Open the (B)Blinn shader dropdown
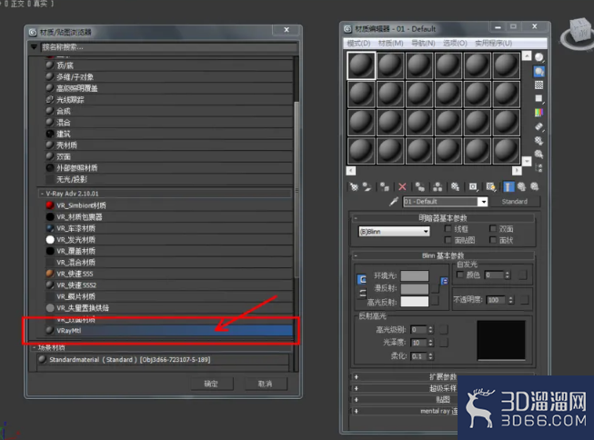594x440 pixels. (394, 231)
